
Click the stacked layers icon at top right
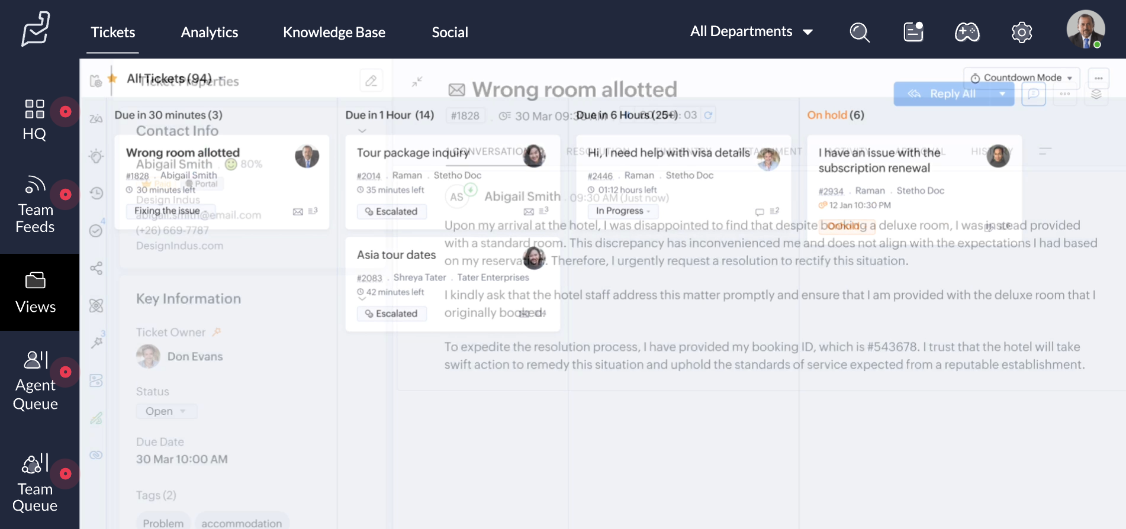click(1096, 94)
